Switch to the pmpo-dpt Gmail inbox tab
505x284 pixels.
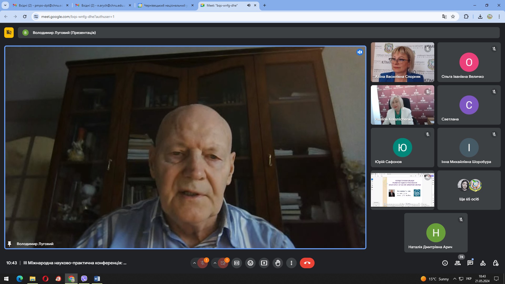(41, 5)
